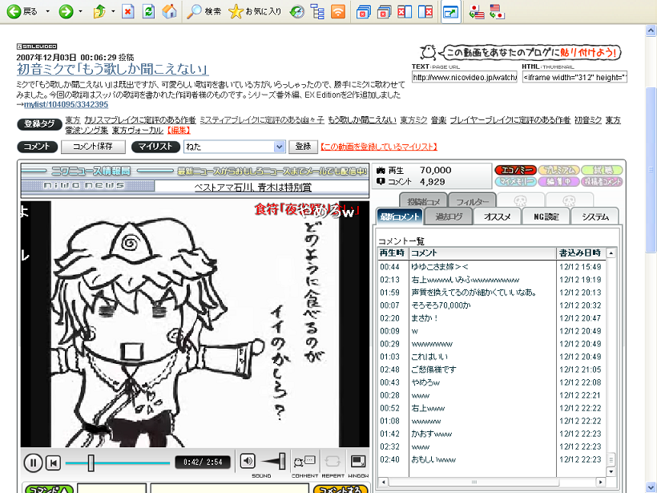Click the green Back arrow button
Image resolution: width=657 pixels, height=493 pixels.
tap(14, 11)
